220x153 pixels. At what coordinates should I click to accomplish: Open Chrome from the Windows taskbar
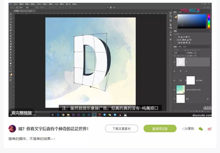pyautogui.click(x=63, y=115)
